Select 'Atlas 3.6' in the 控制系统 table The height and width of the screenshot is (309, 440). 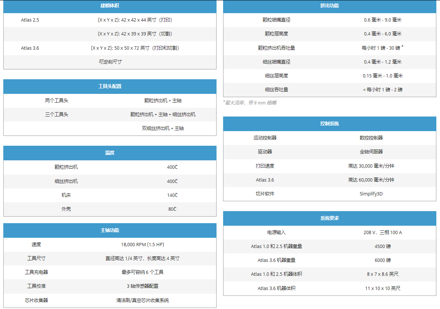[265, 180]
